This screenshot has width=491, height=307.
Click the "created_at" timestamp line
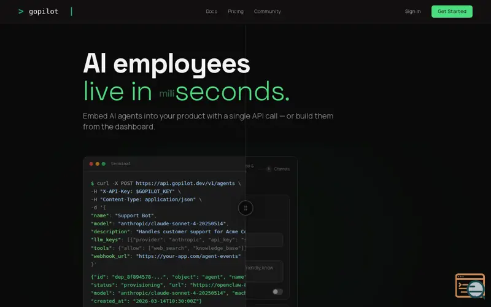pos(147,301)
